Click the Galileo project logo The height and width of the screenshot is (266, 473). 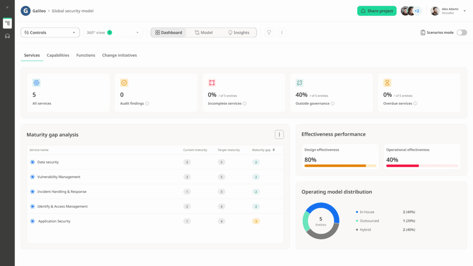(x=25, y=11)
